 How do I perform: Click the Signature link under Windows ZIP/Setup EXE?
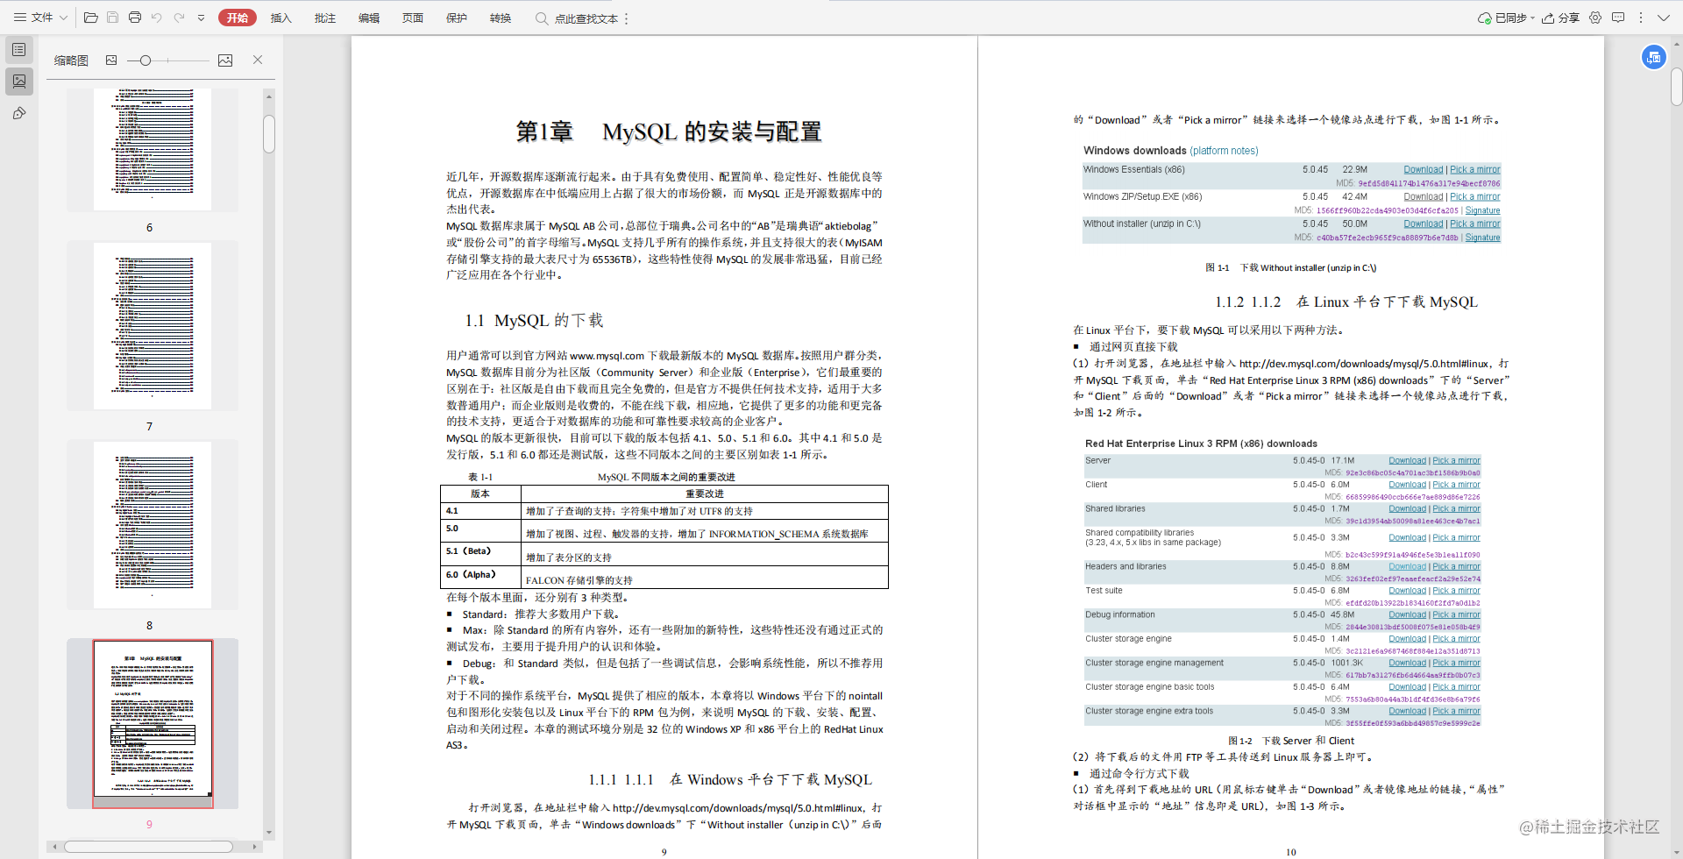tap(1482, 210)
